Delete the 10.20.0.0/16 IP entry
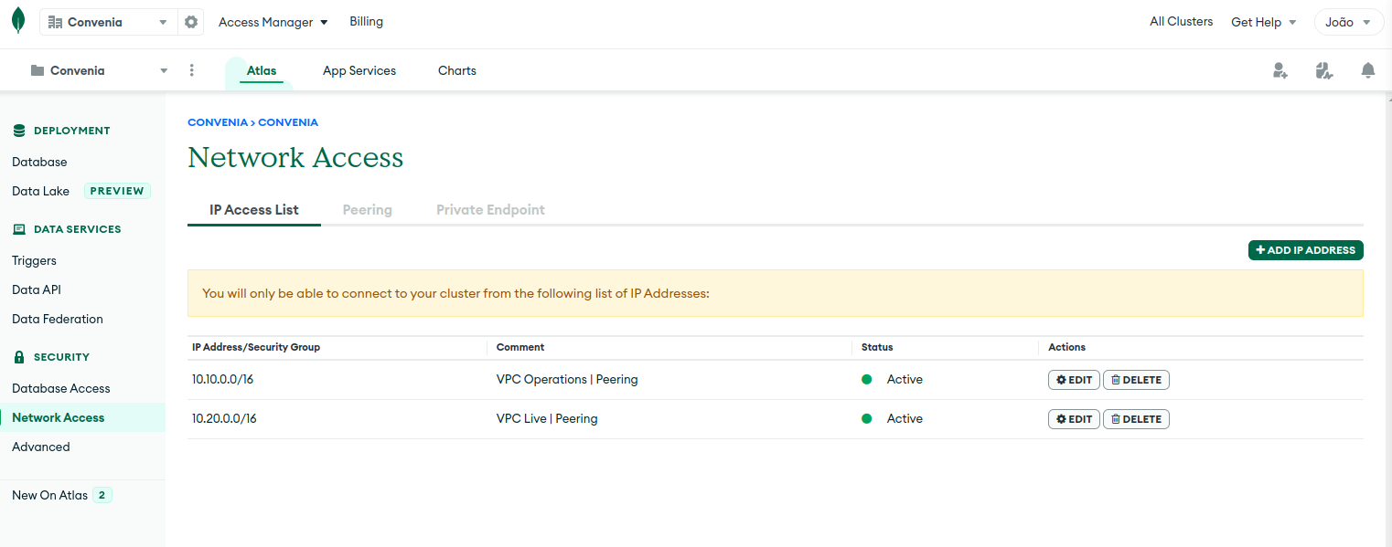The height and width of the screenshot is (547, 1392). click(x=1136, y=419)
